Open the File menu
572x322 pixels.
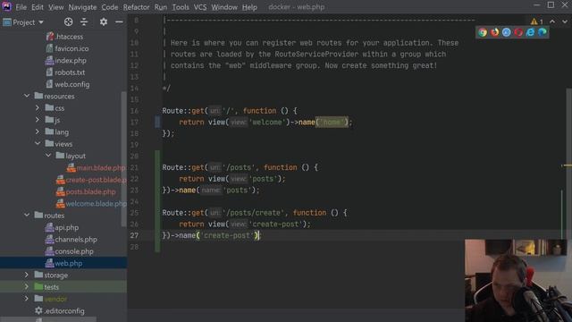pos(21,7)
